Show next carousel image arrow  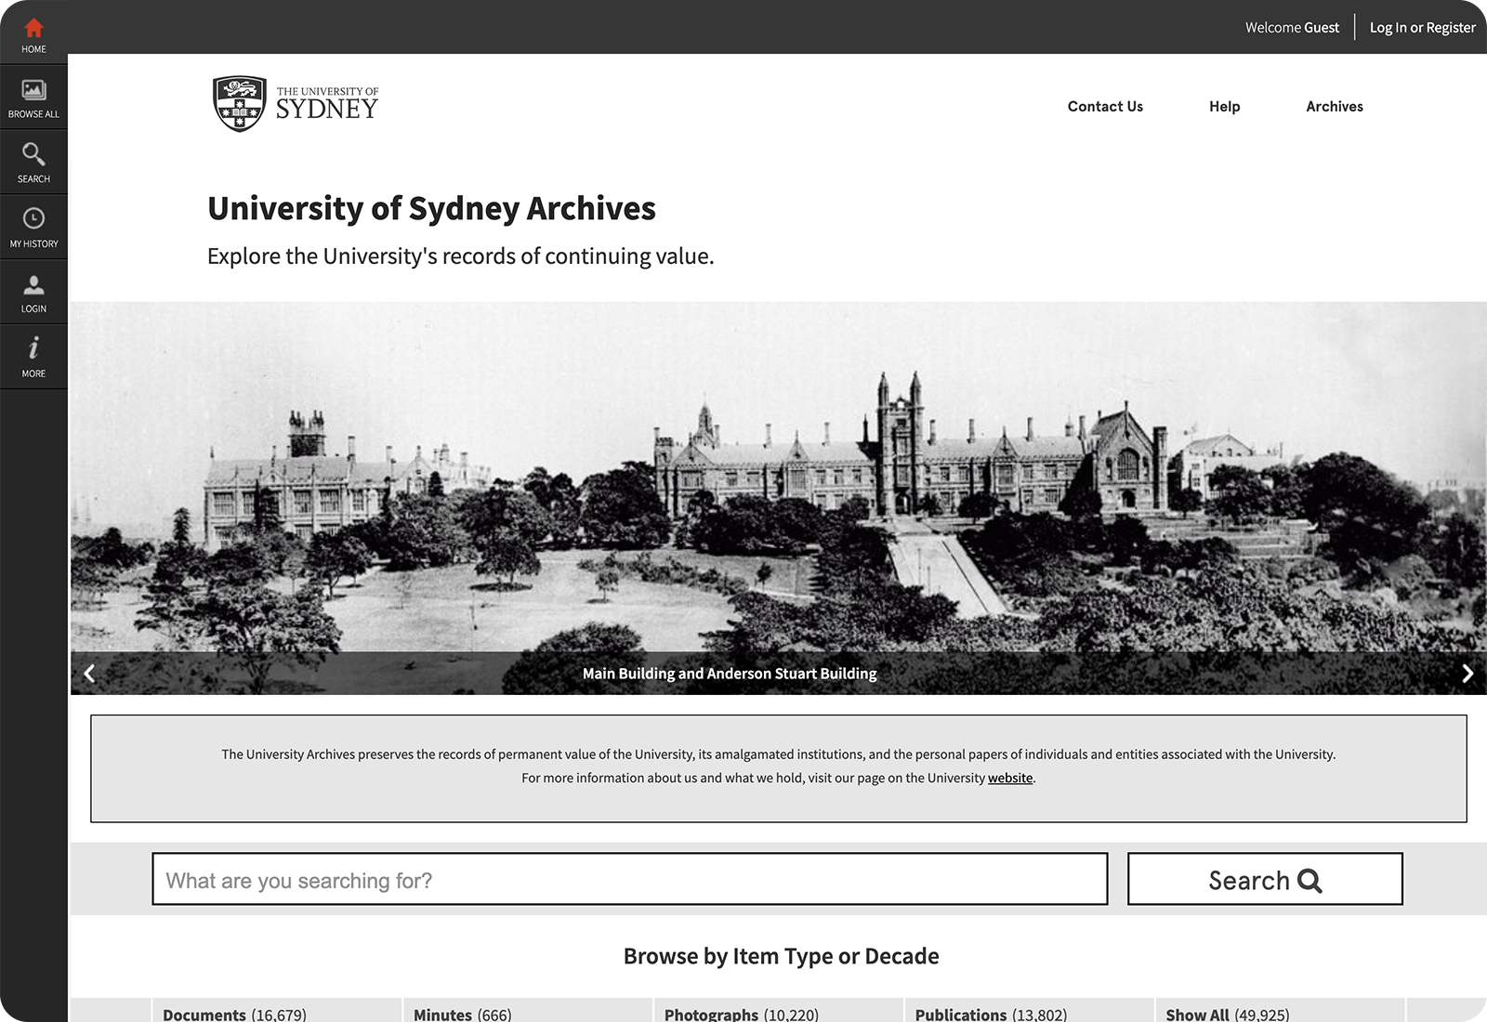click(1467, 674)
